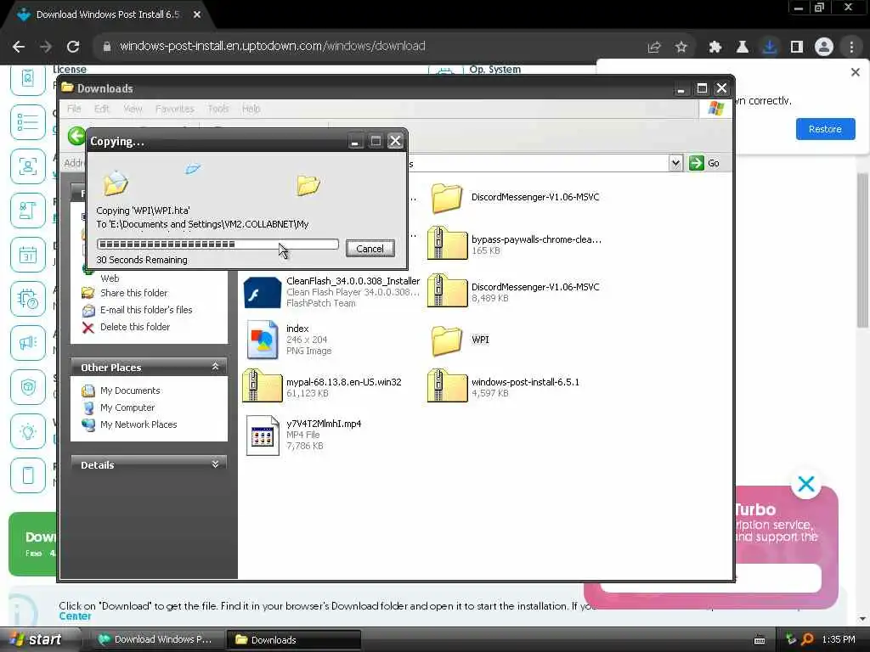Select the index PNG image
870x652 pixels.
point(289,340)
